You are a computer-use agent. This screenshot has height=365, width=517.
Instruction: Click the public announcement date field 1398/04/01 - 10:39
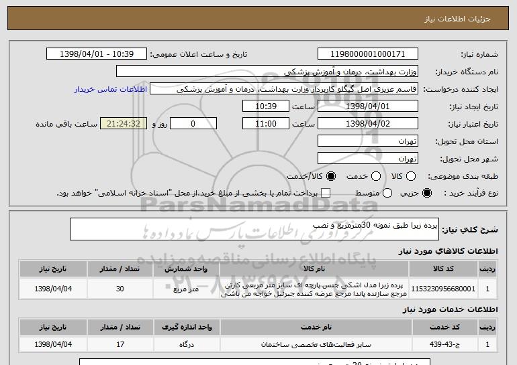pyautogui.click(x=97, y=54)
